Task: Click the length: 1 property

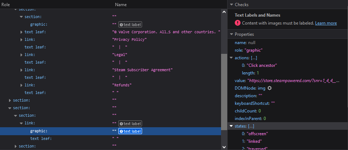Action: point(250,73)
